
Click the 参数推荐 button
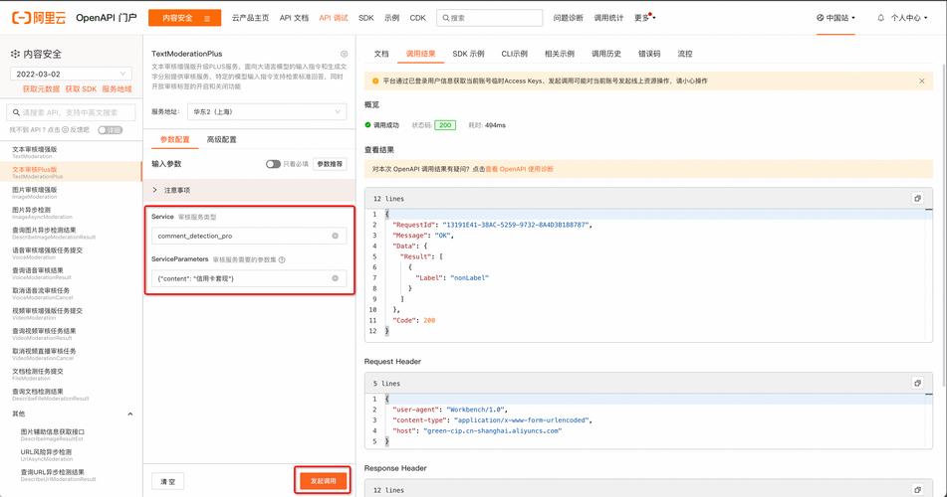(x=330, y=164)
